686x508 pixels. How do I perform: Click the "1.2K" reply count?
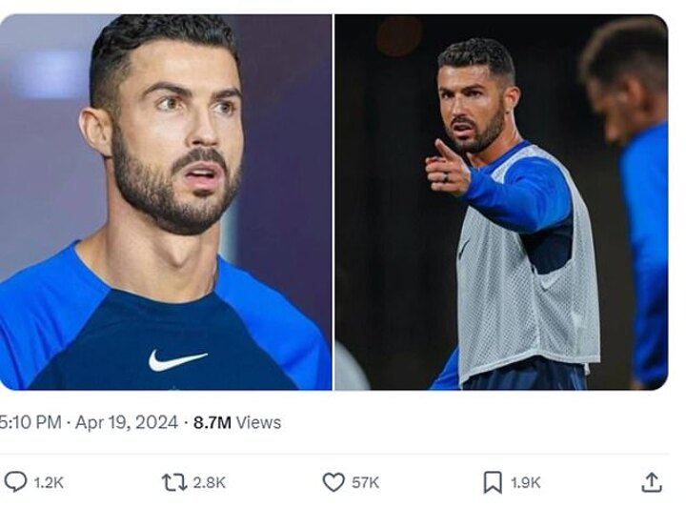point(49,483)
